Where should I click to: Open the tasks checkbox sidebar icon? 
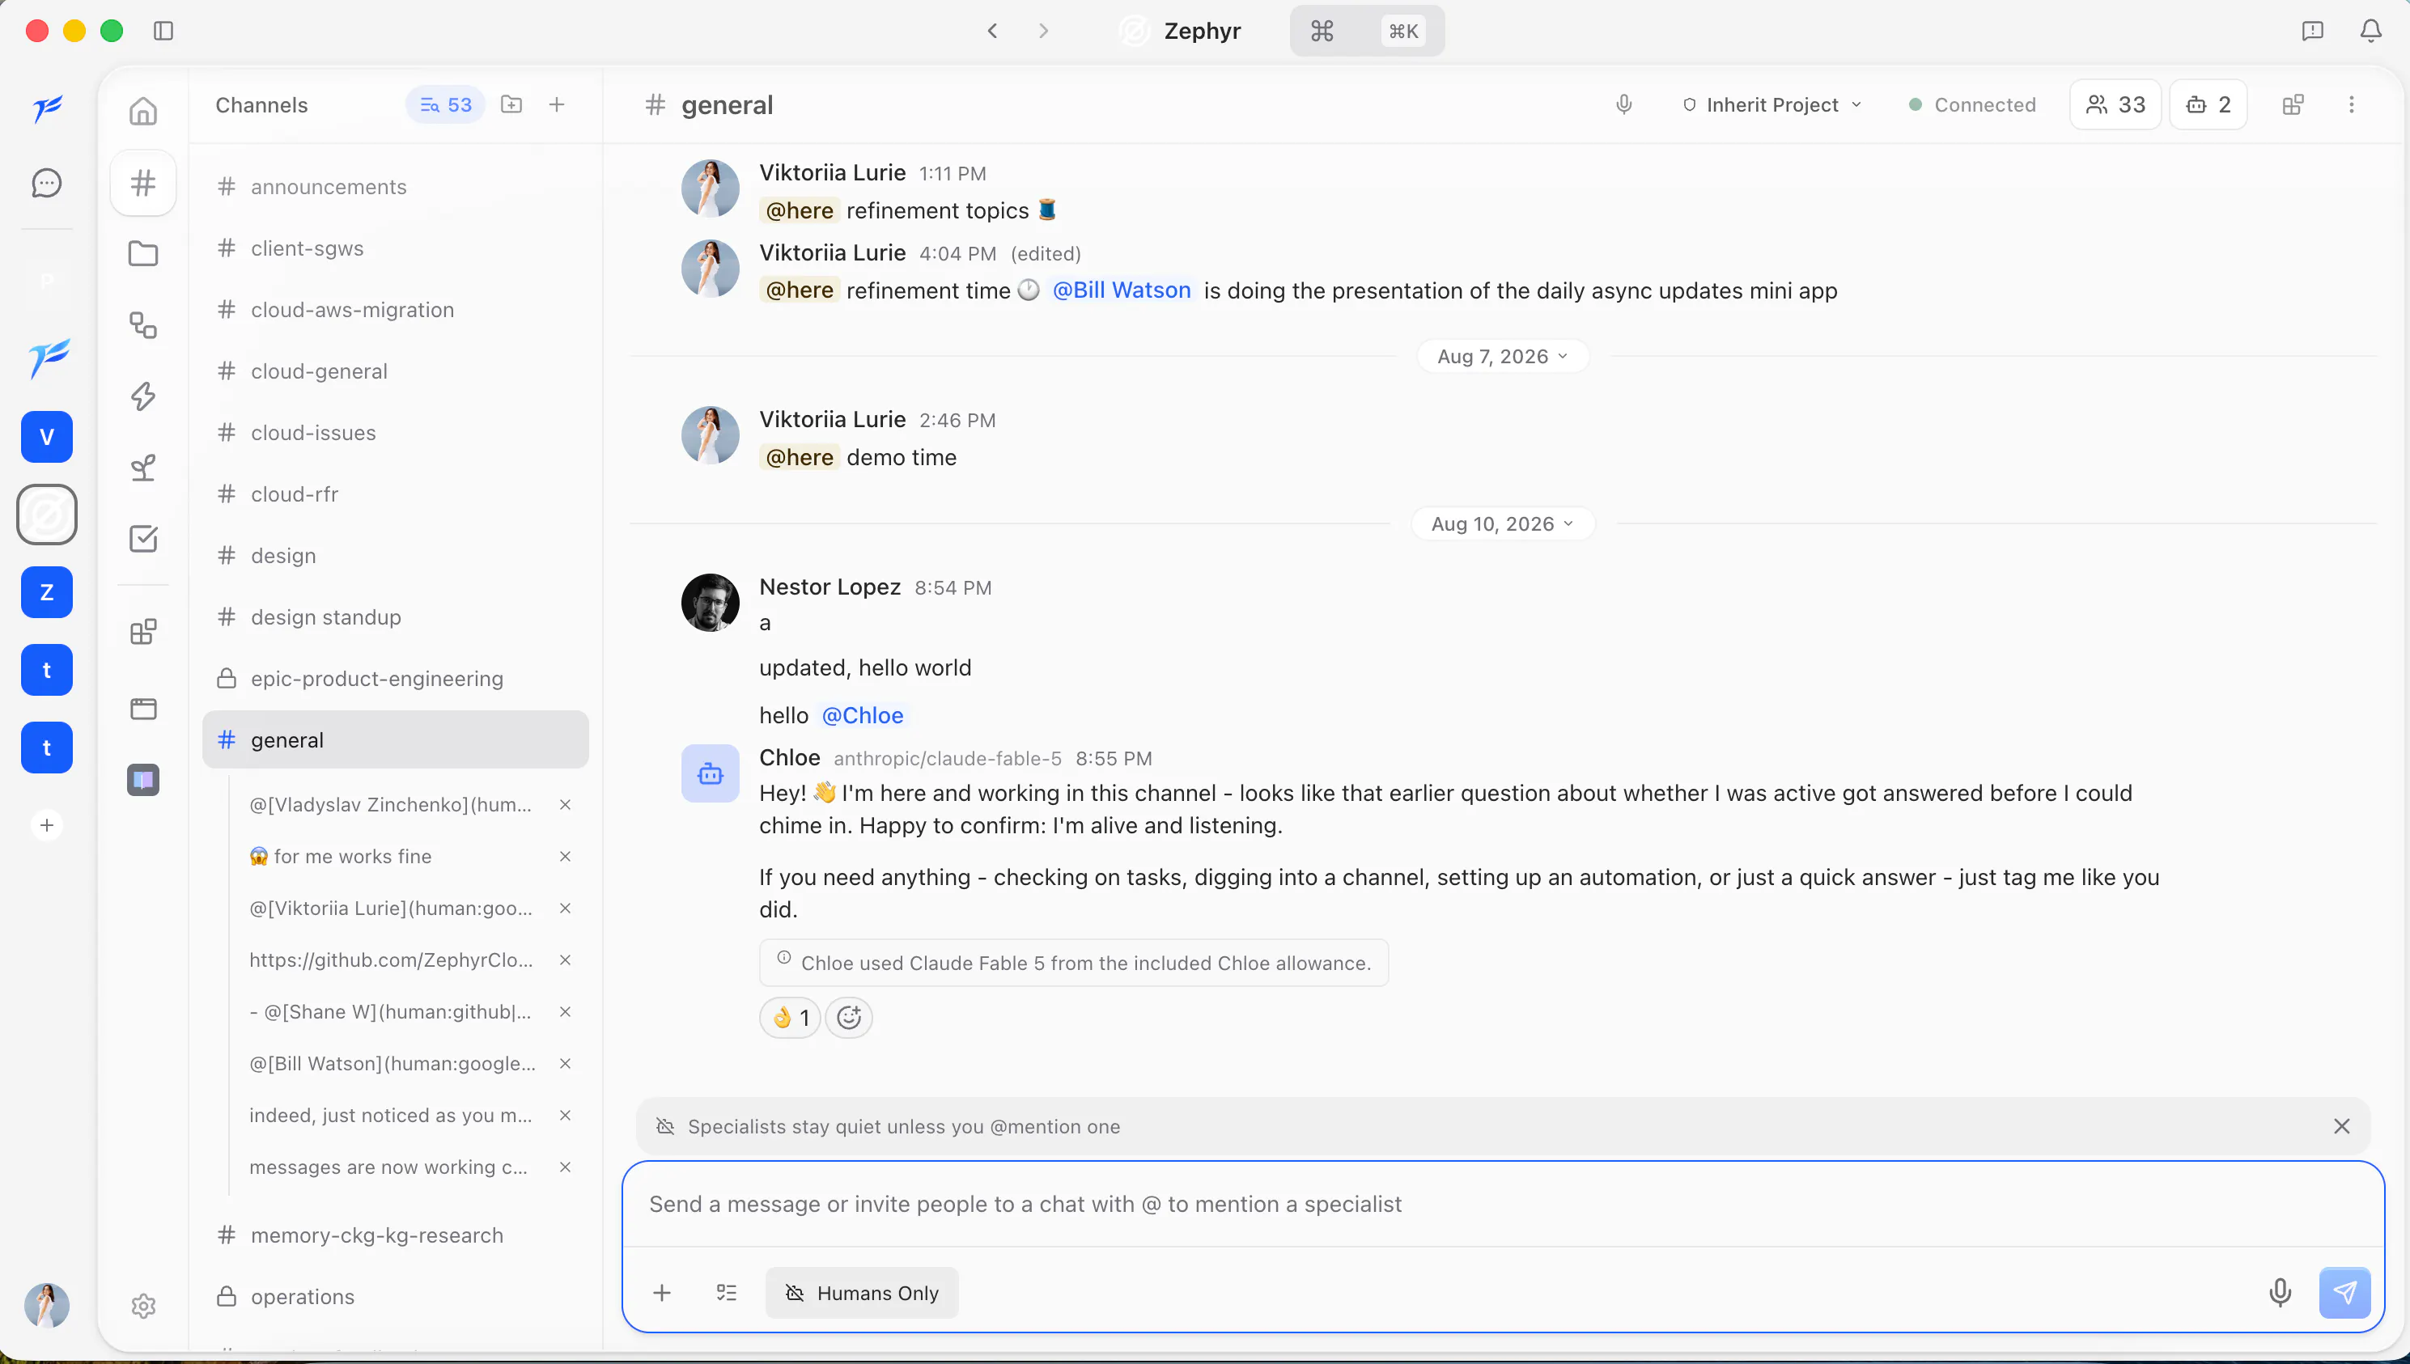pos(142,539)
